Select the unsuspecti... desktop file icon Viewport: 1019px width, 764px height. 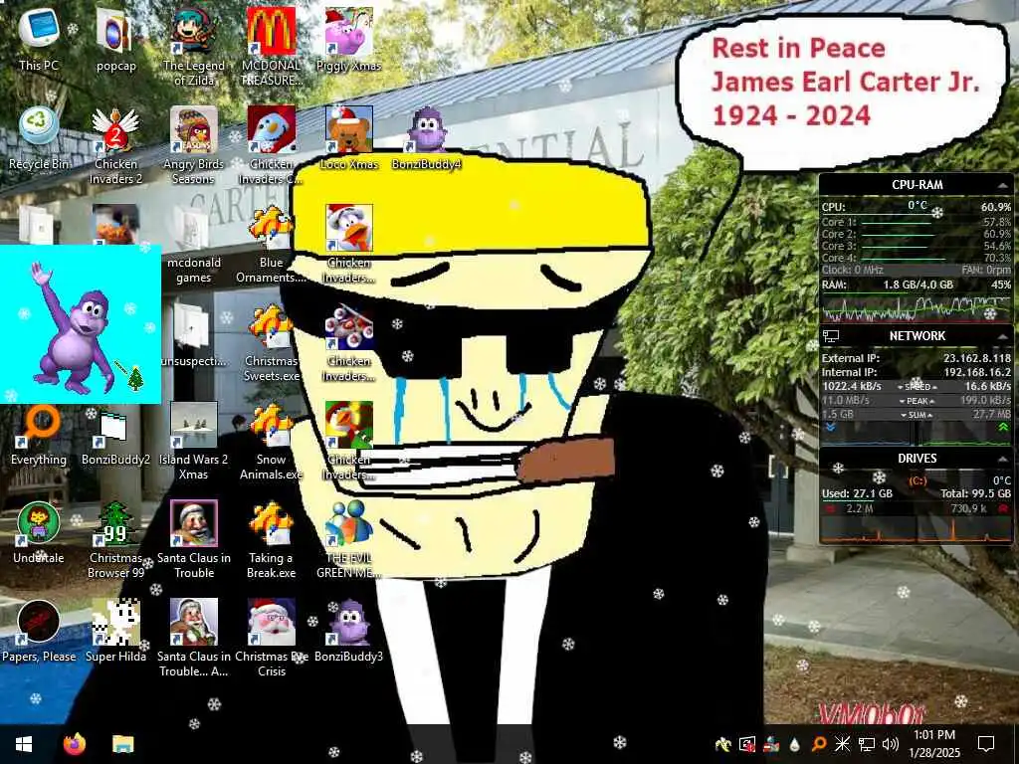[194, 335]
